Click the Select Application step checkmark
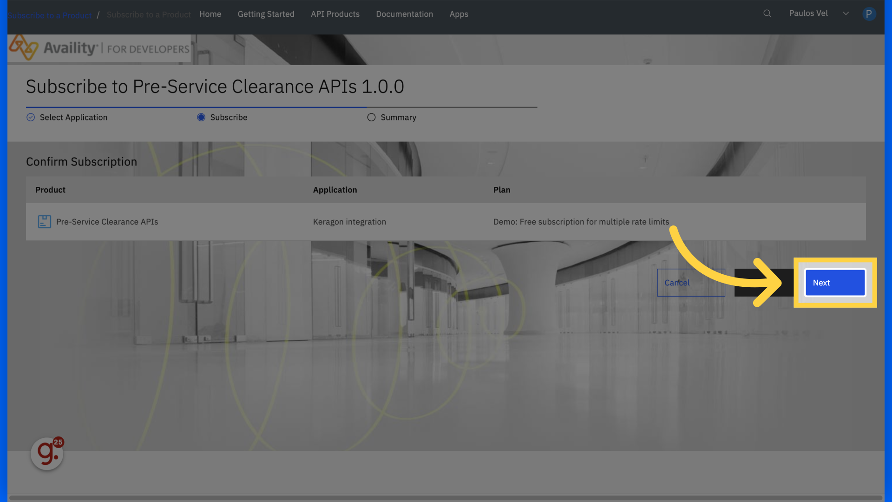Screen dimensions: 892x502 pyautogui.click(x=31, y=117)
